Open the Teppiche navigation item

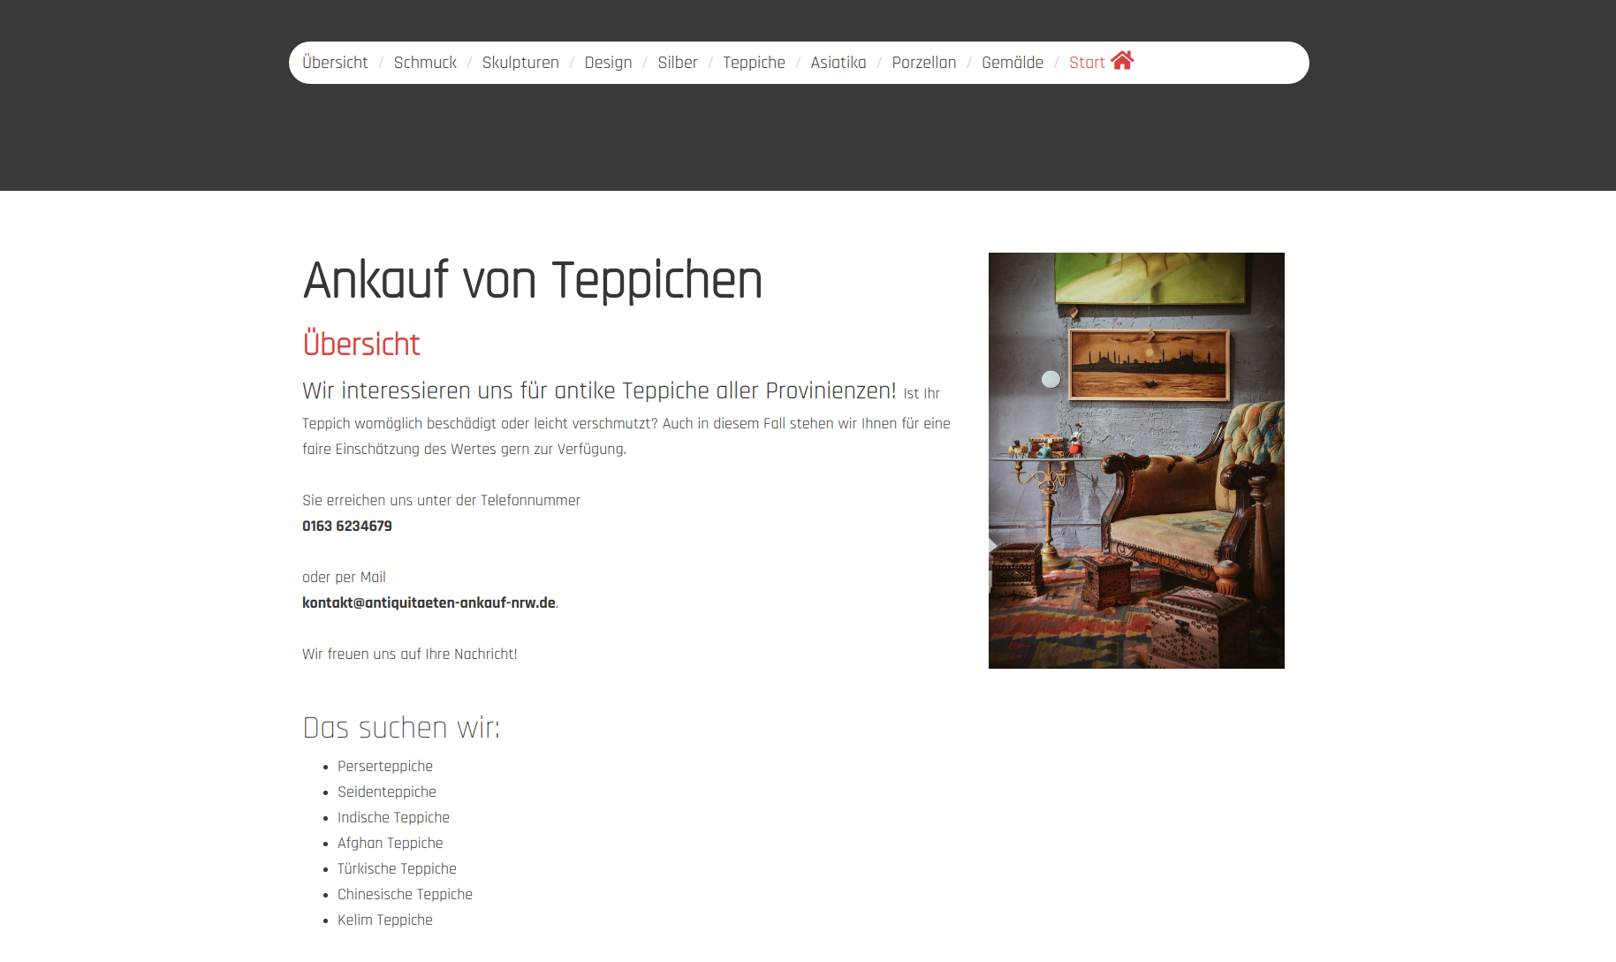click(754, 63)
